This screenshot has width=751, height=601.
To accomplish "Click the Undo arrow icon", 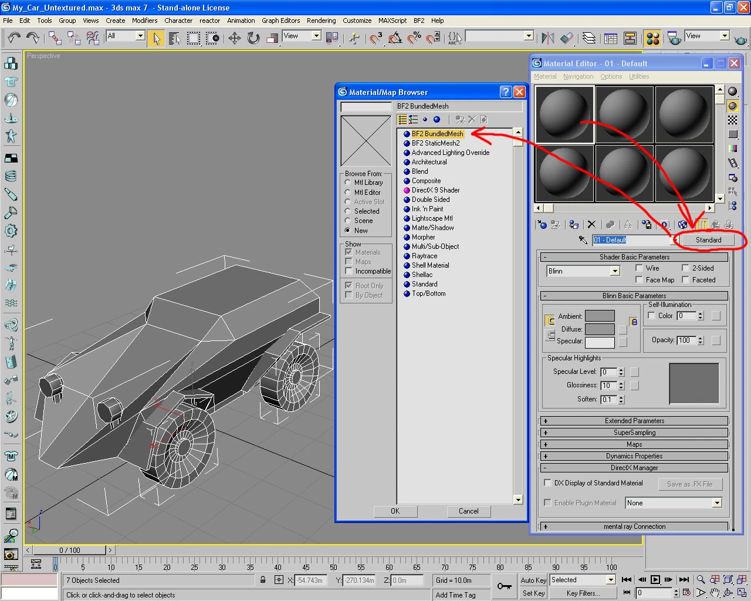I will pos(14,39).
